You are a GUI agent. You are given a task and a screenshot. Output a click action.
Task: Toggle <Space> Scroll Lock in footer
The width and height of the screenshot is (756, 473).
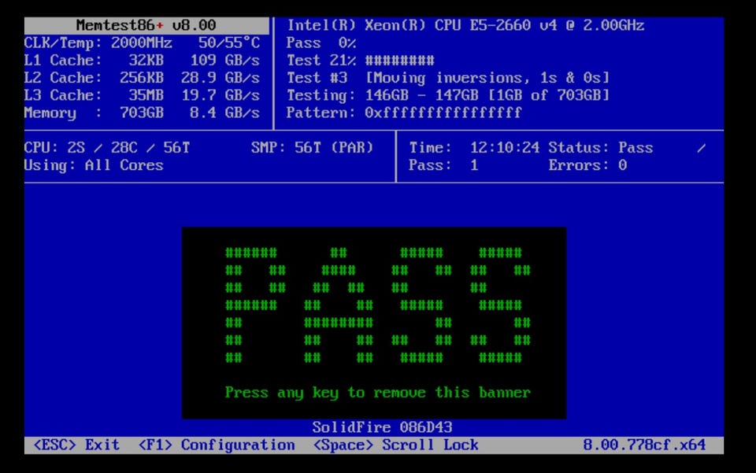coord(396,445)
